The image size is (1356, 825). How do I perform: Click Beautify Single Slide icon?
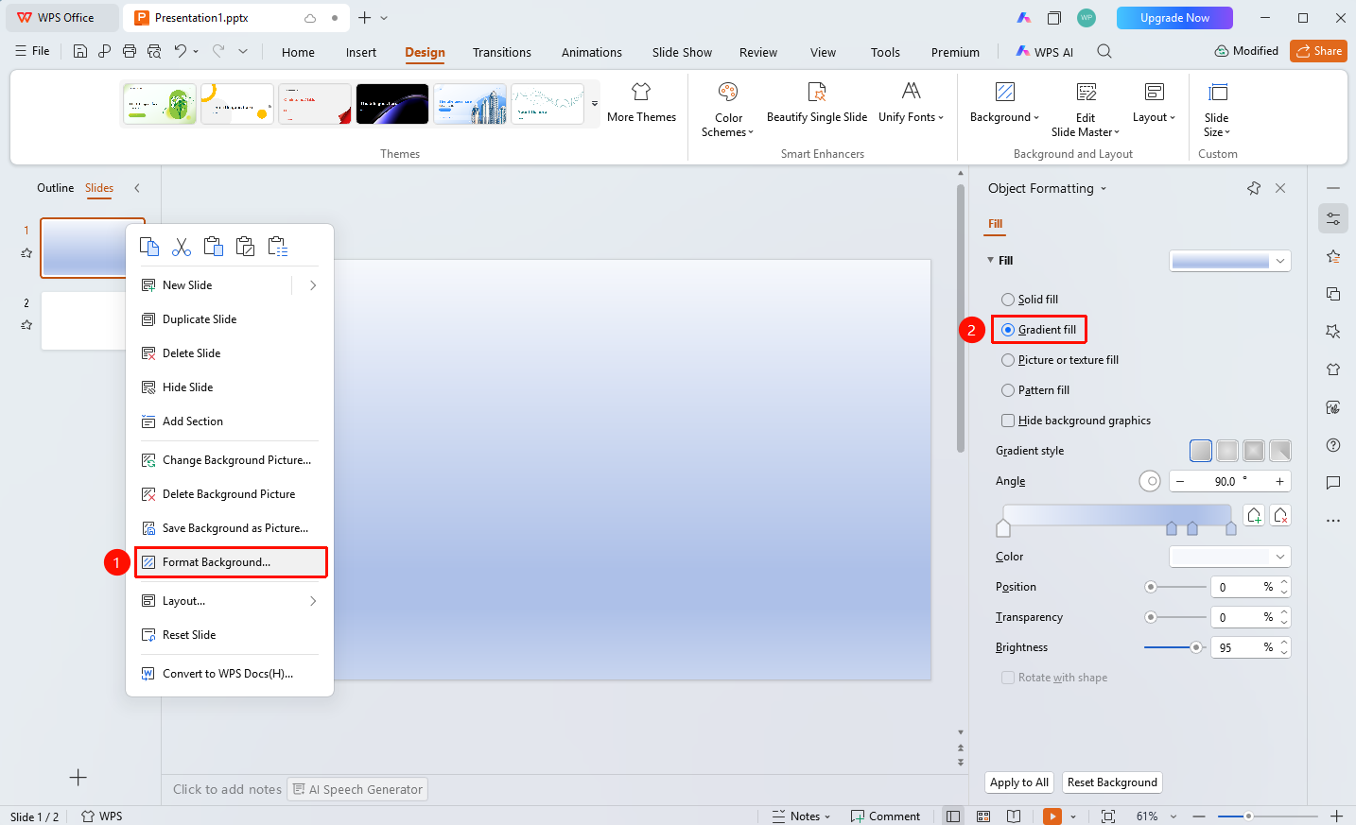[817, 92]
